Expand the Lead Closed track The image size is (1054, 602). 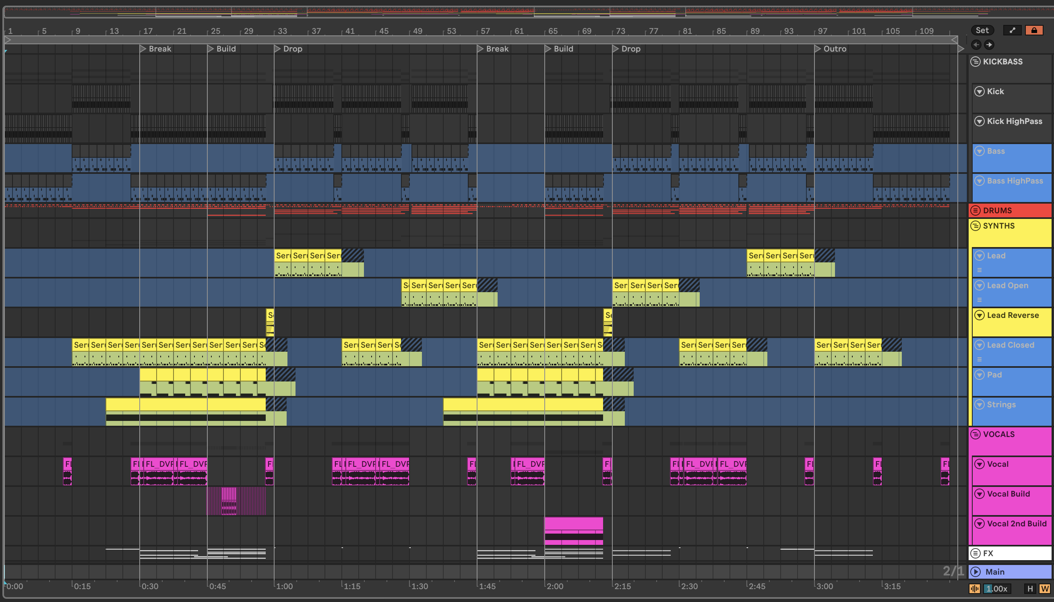(x=979, y=345)
